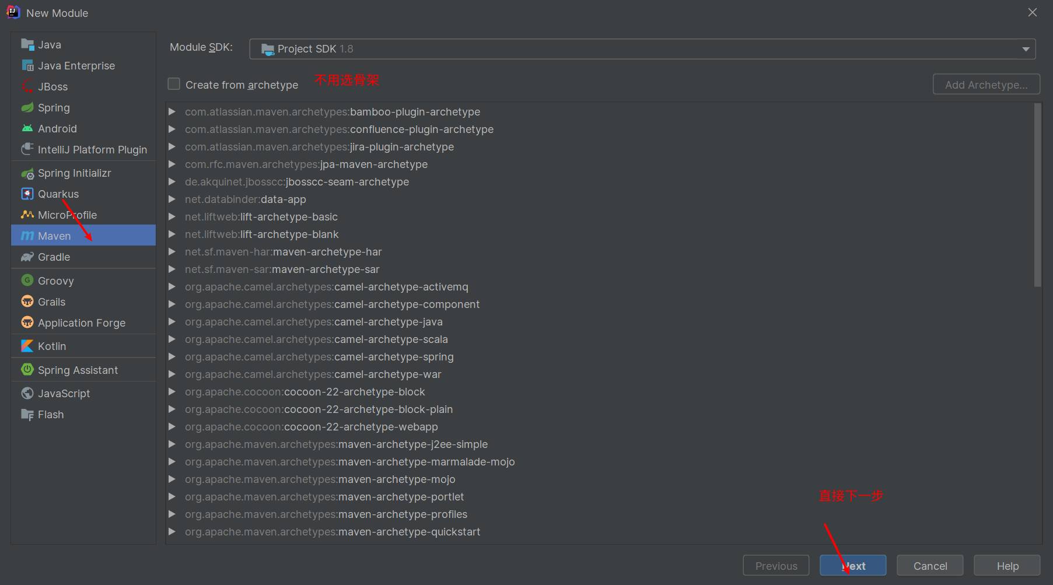Screen dimensions: 1053x585
Task: Expand jira-plugin-archetype node
Action: pos(172,146)
